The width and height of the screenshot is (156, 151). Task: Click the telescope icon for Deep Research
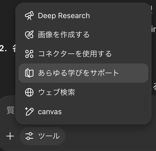[29, 15]
